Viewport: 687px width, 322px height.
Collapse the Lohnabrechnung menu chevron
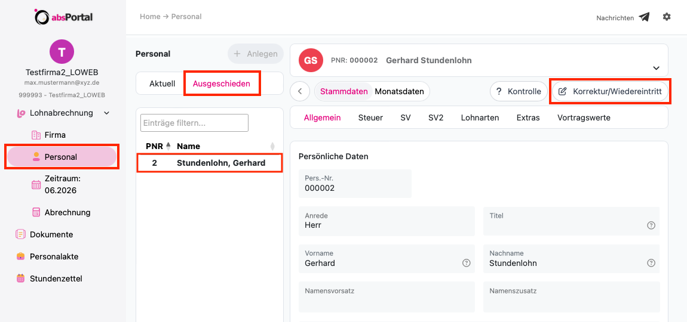(106, 113)
